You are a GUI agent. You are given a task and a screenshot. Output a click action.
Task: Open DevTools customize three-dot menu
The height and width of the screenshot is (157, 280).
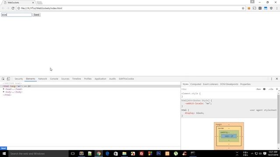click(x=271, y=78)
